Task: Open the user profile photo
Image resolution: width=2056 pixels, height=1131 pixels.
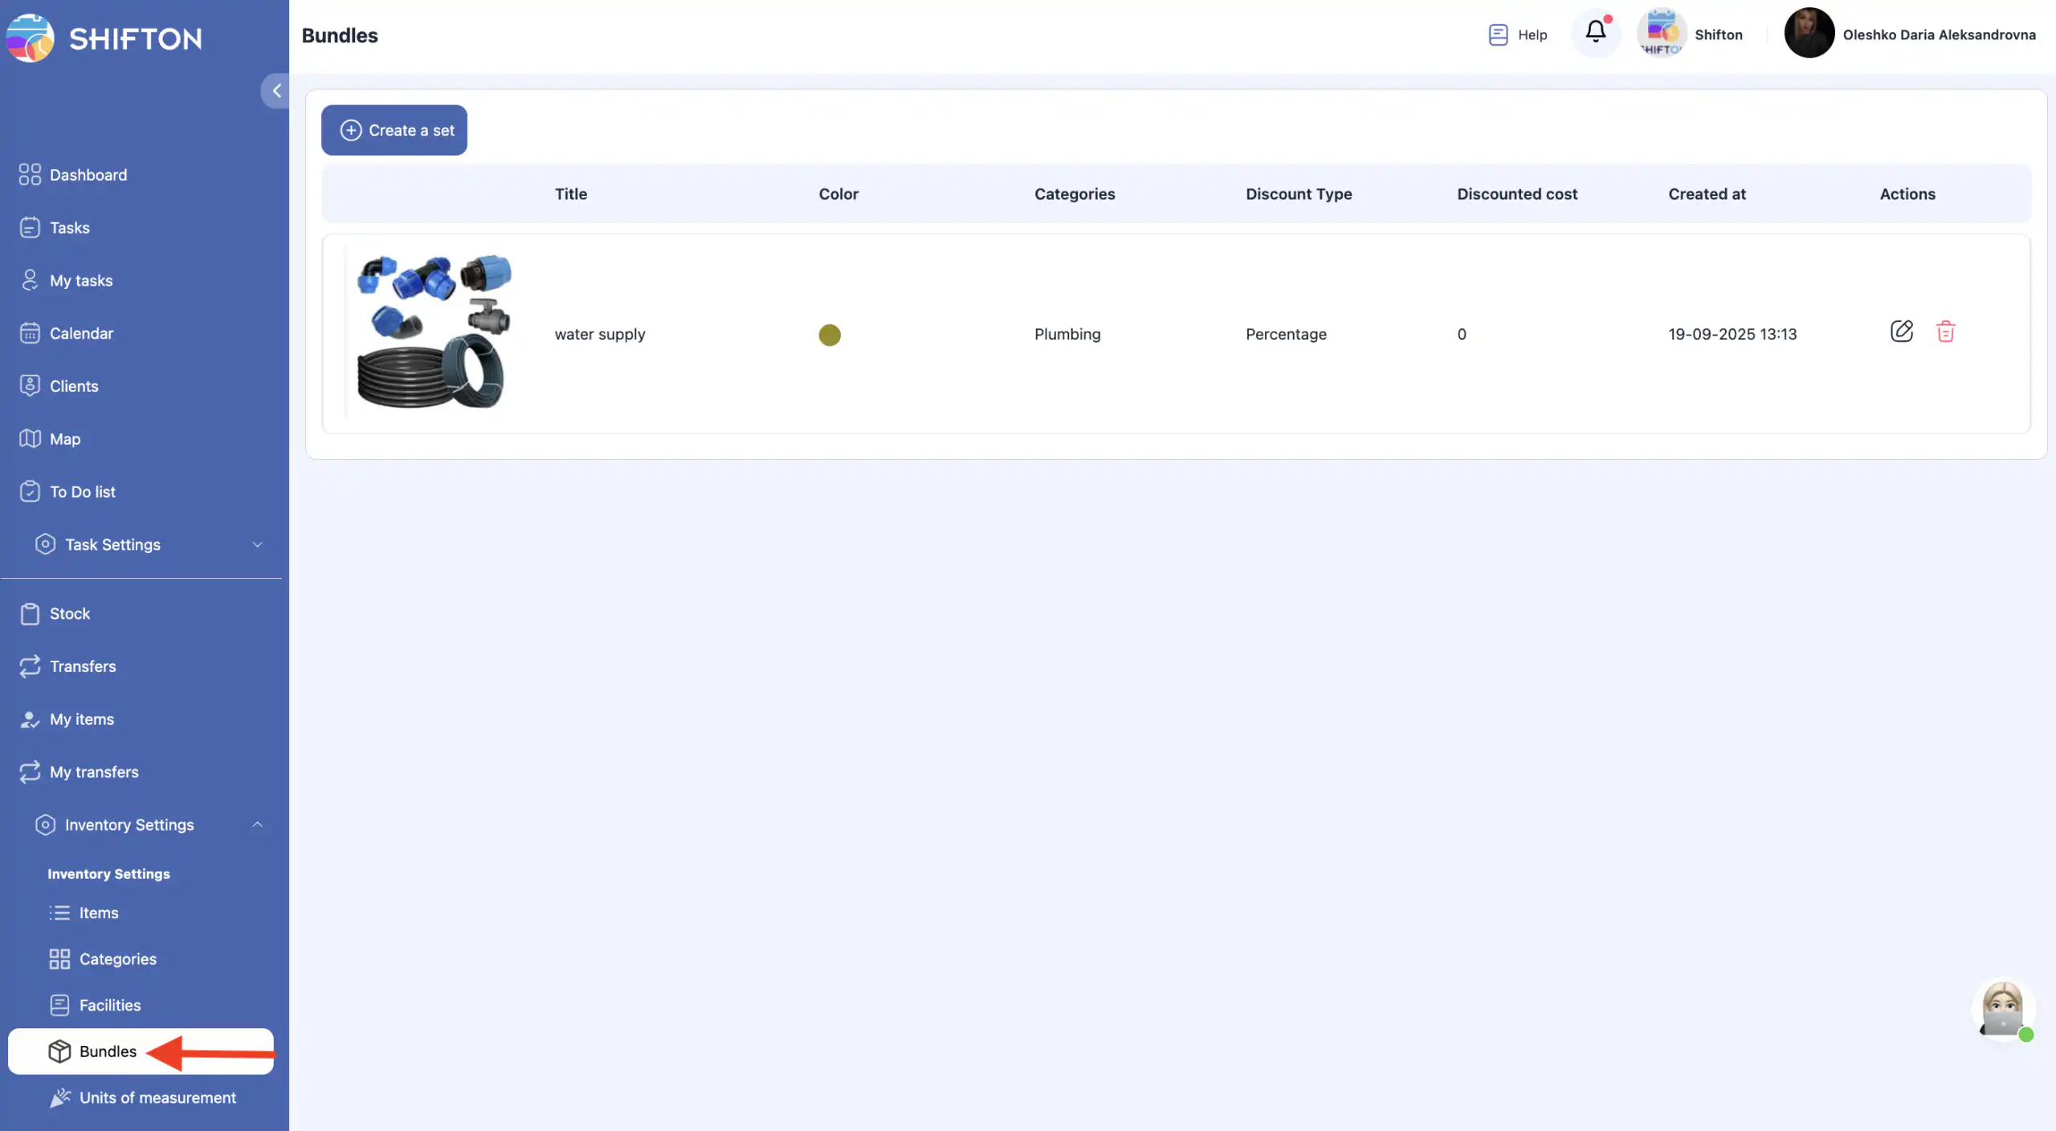Action: (x=1809, y=33)
